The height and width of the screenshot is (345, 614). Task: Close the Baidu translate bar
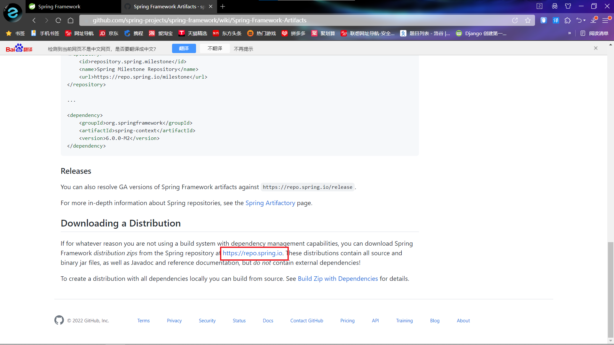(596, 48)
